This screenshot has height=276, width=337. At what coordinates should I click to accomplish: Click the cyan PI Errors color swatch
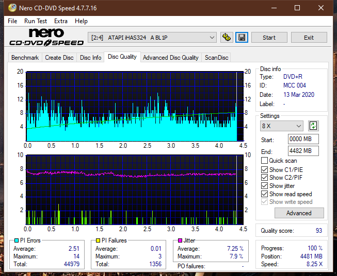click(x=17, y=240)
